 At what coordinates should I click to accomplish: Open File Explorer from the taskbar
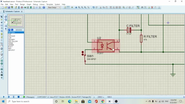[76, 101]
